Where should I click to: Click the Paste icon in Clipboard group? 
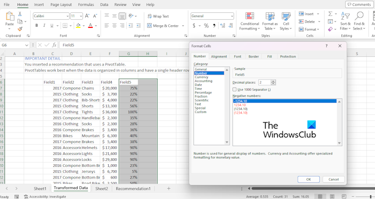[x=10, y=17]
